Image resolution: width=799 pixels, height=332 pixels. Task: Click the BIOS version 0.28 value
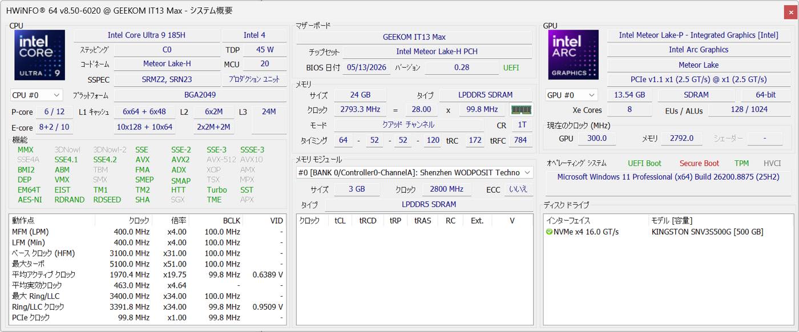tap(462, 67)
